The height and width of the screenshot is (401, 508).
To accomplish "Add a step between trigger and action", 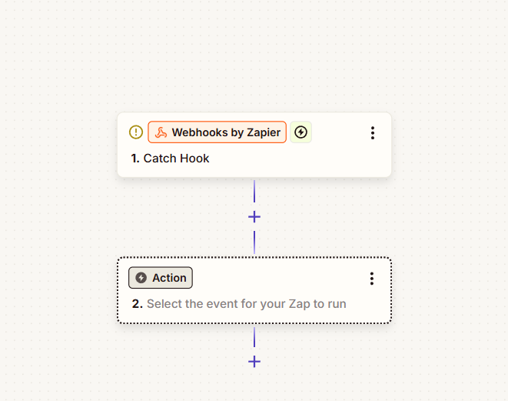I will [x=254, y=217].
